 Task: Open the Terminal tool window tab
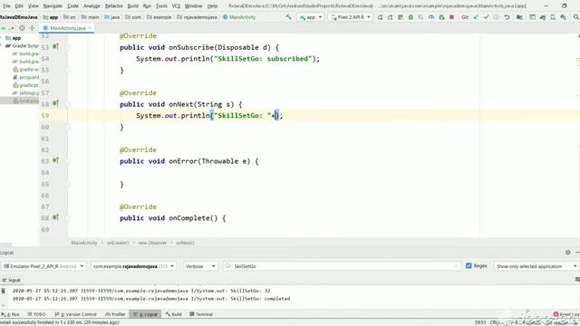pyautogui.click(x=201, y=314)
